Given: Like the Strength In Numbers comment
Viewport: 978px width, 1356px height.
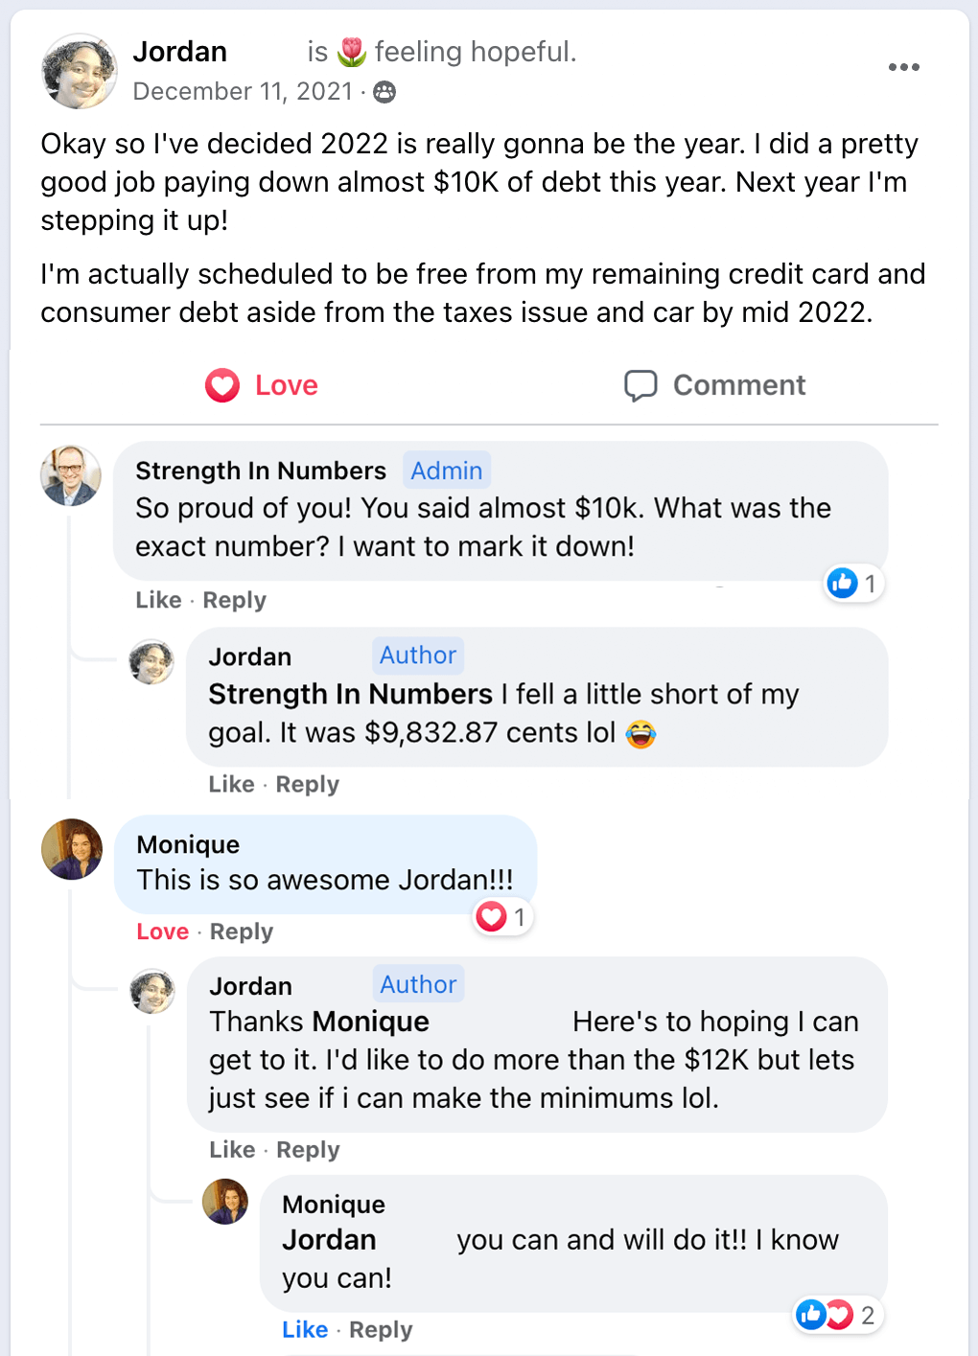Looking at the screenshot, I should click(158, 600).
